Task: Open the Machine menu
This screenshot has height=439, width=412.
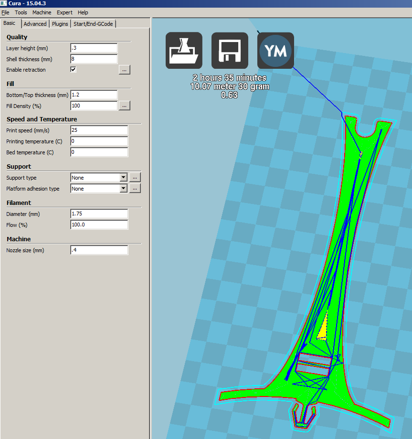Action: (42, 12)
